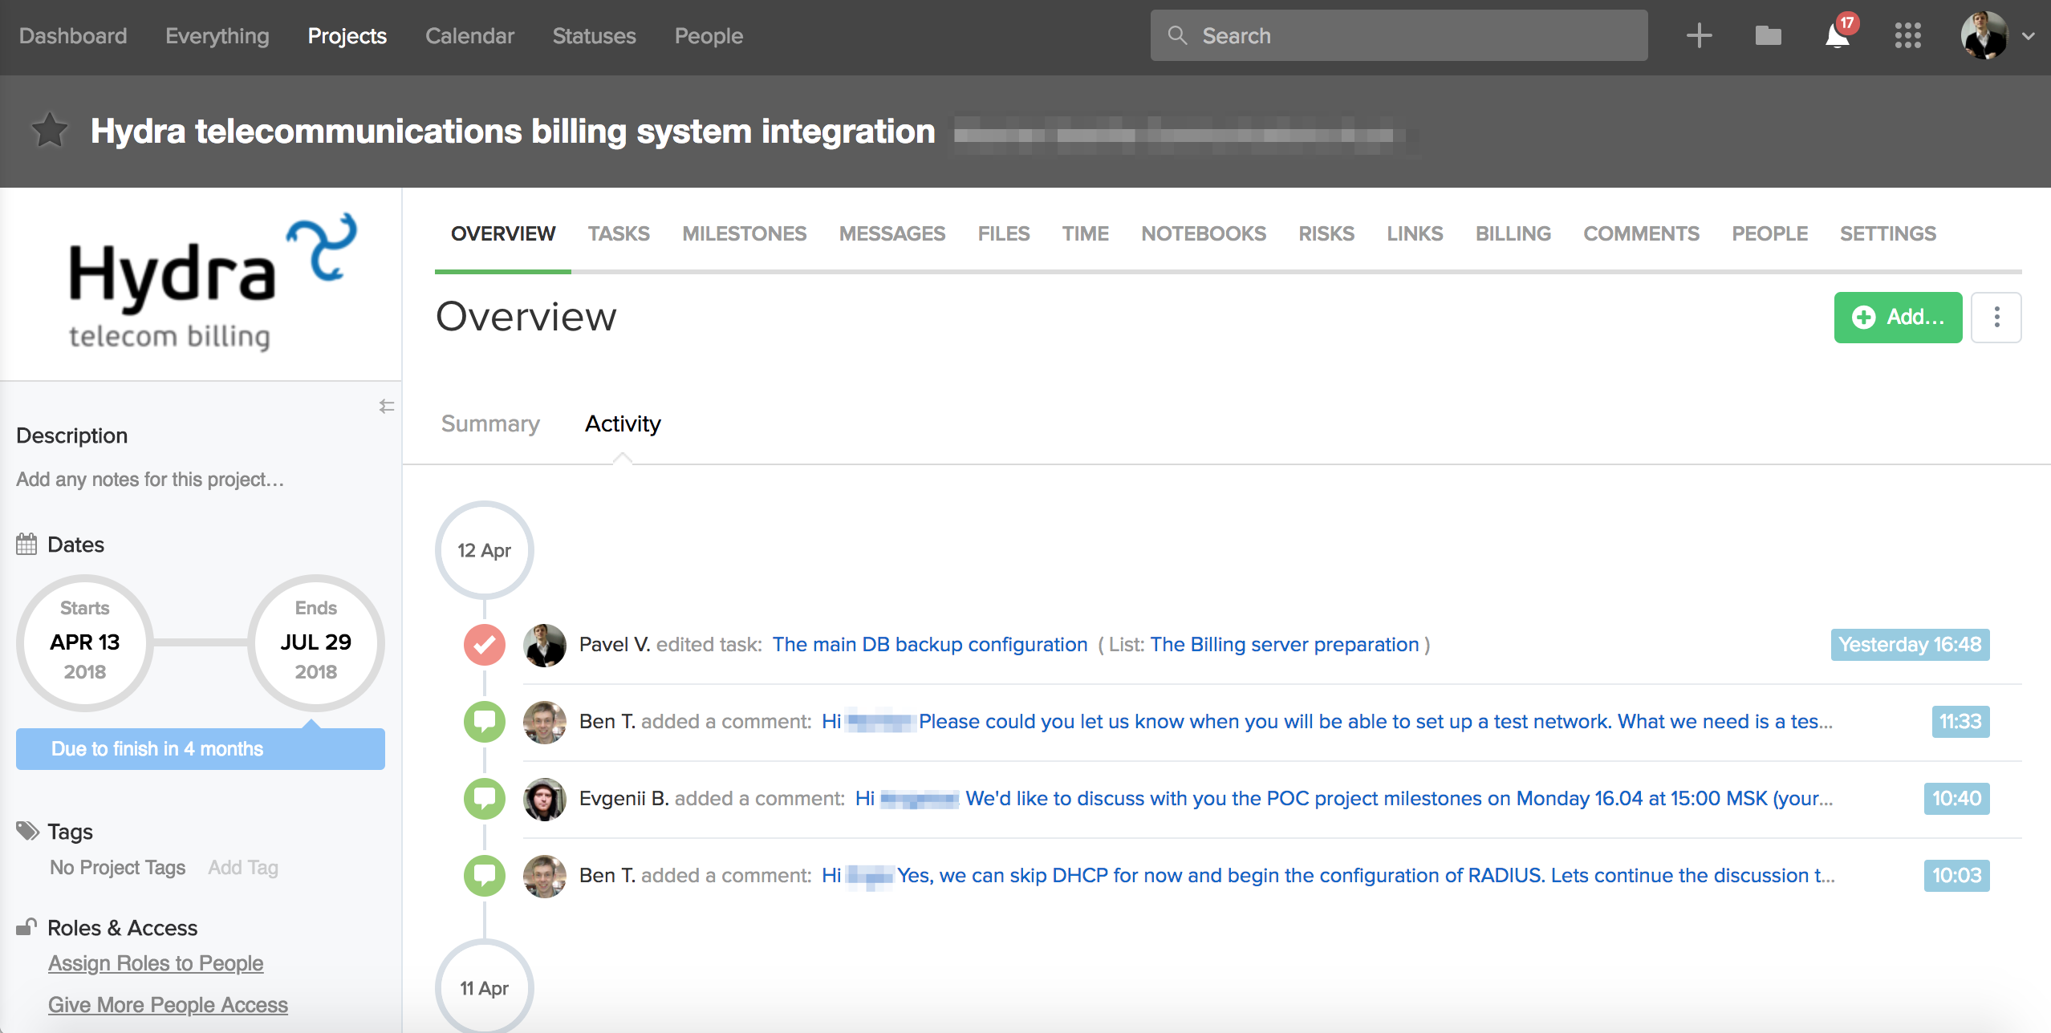Focus the Search input field
The image size is (2051, 1033).
[x=1399, y=35]
